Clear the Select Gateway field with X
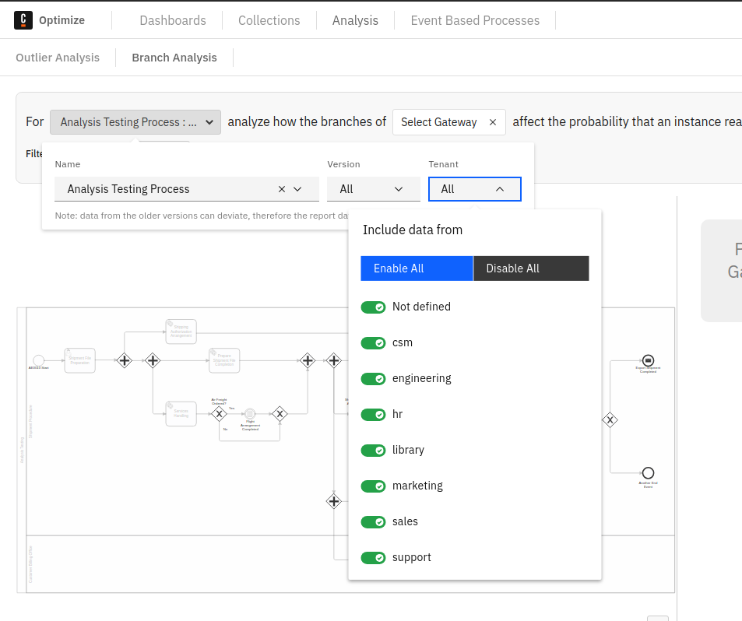742x621 pixels. (493, 122)
